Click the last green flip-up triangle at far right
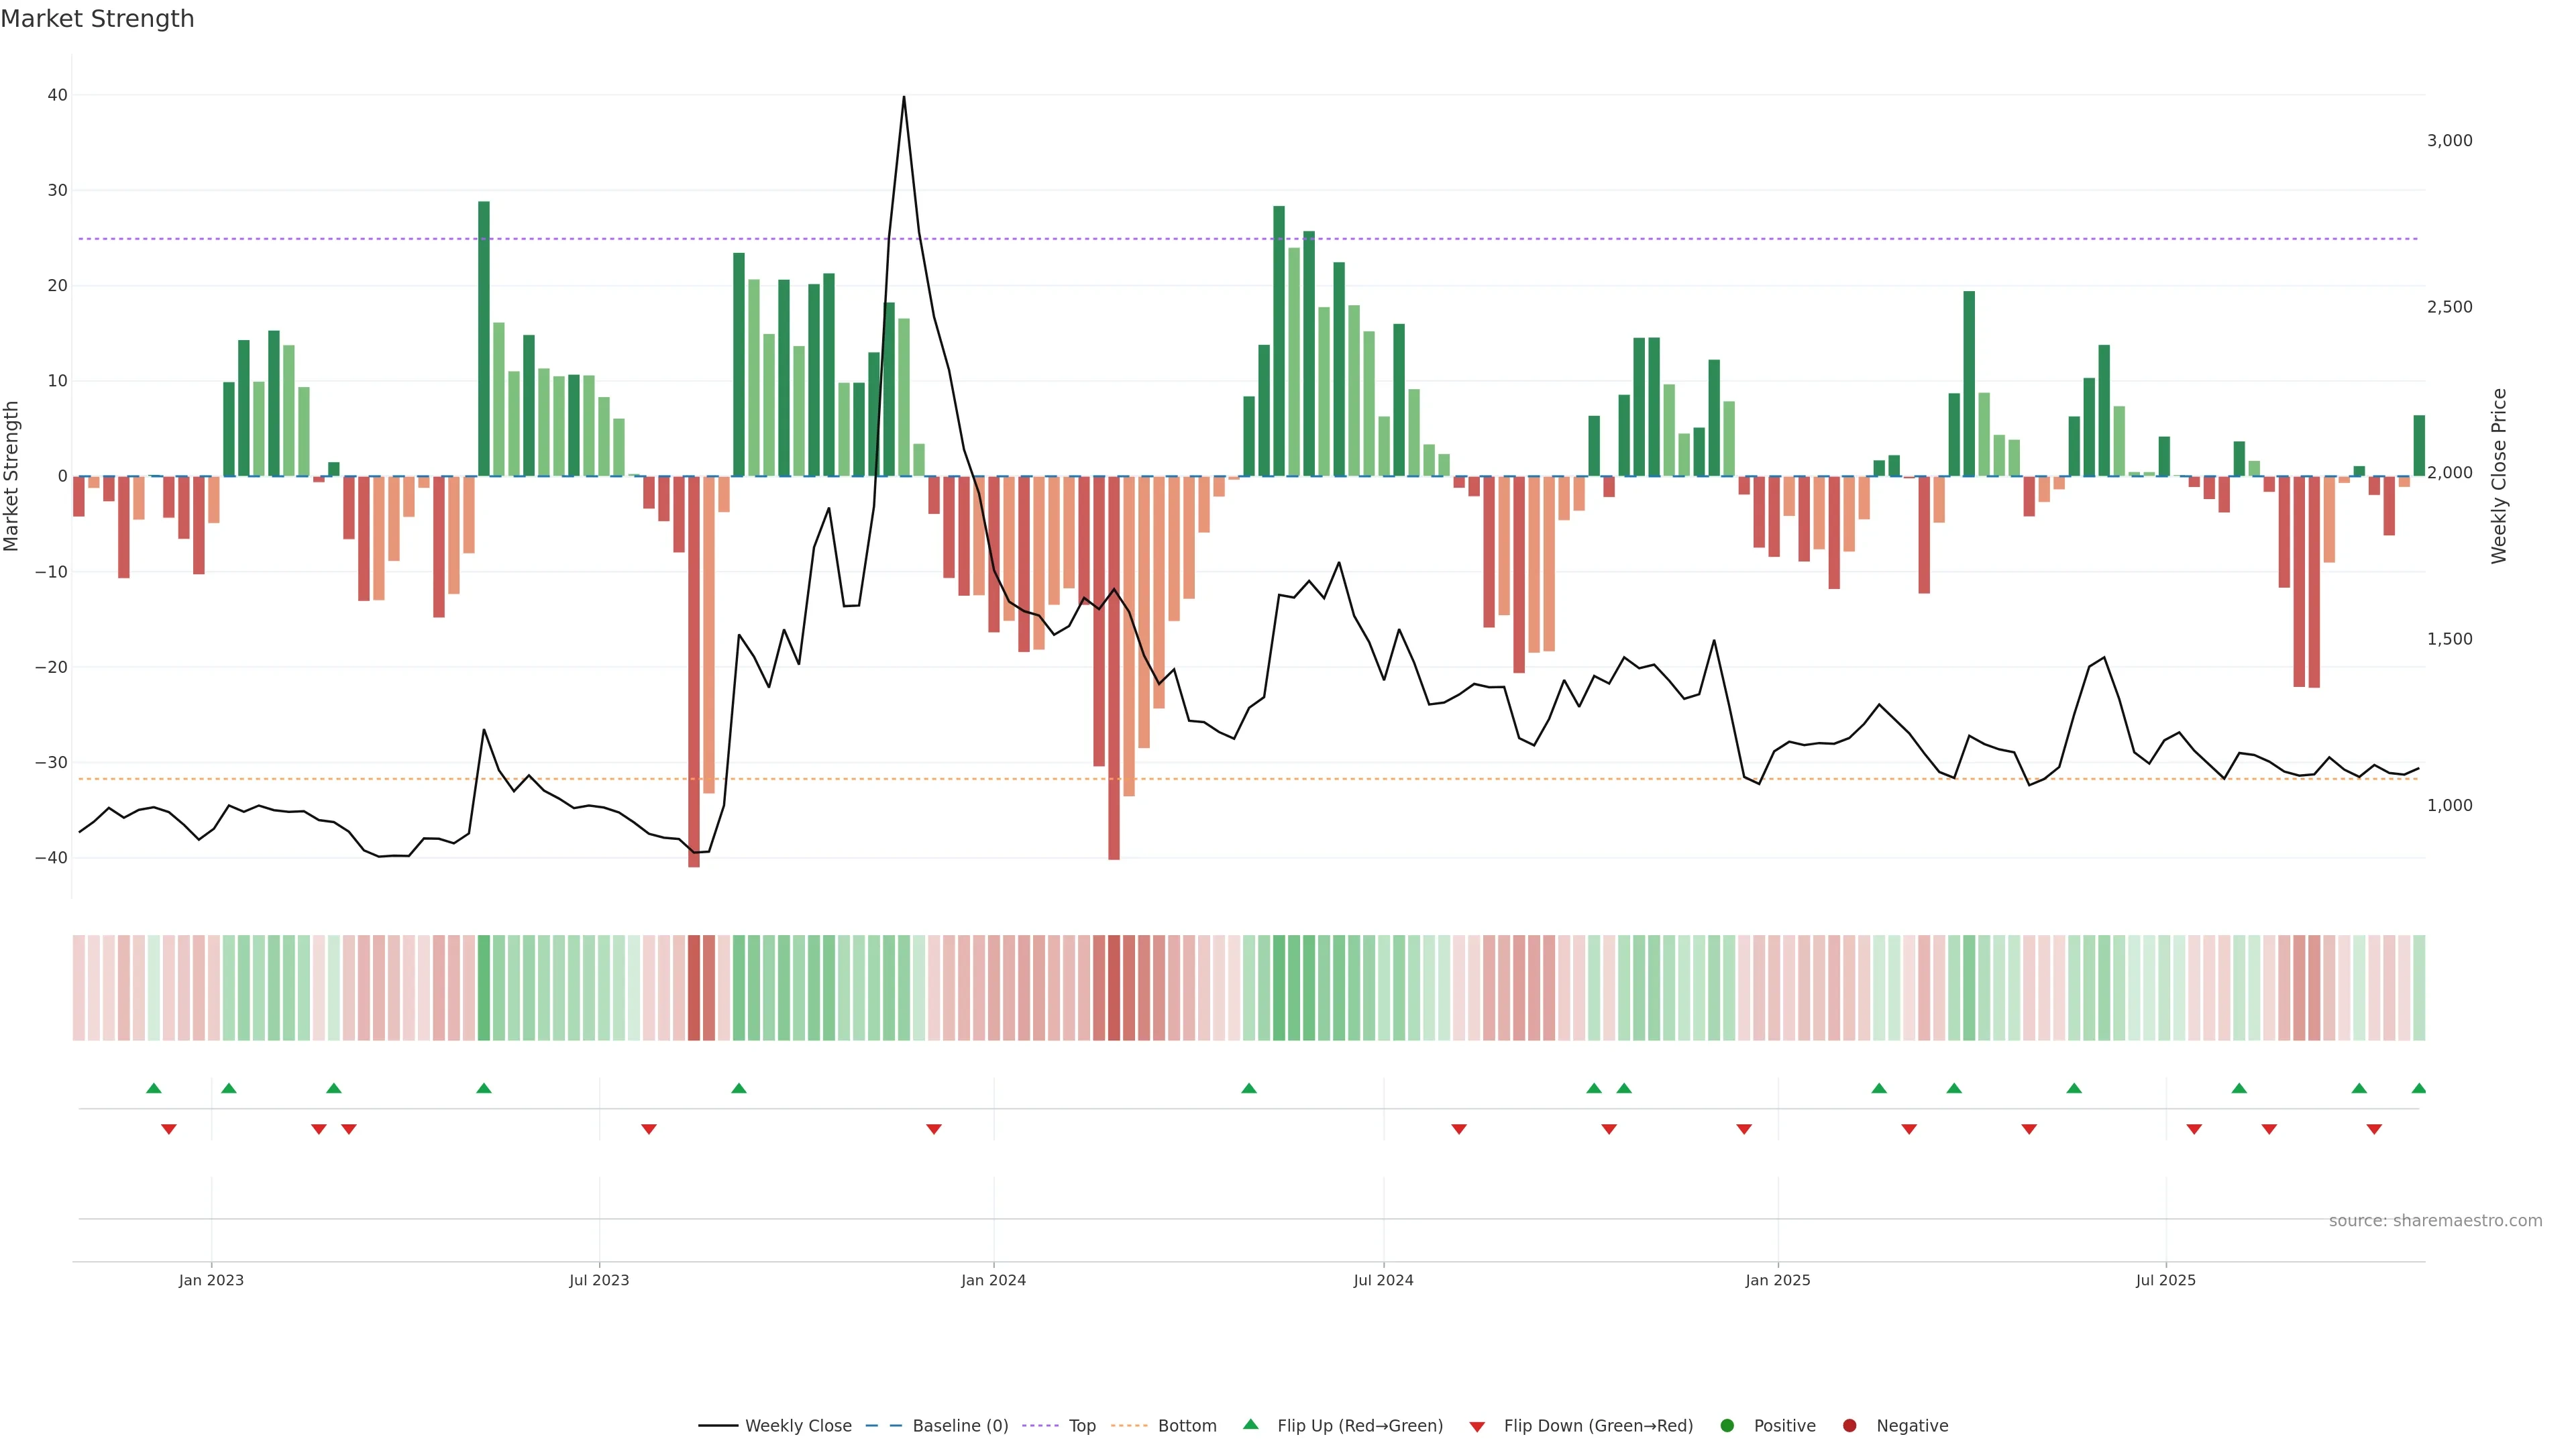2576x1449 pixels. click(2418, 1088)
